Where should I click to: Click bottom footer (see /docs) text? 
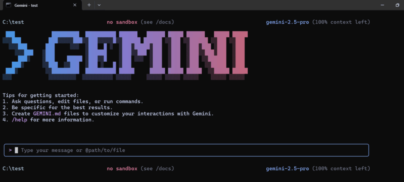point(157,169)
